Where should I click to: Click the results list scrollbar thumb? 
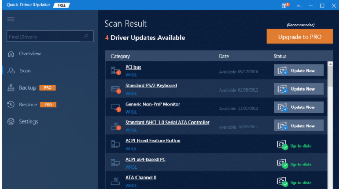[x=330, y=77]
